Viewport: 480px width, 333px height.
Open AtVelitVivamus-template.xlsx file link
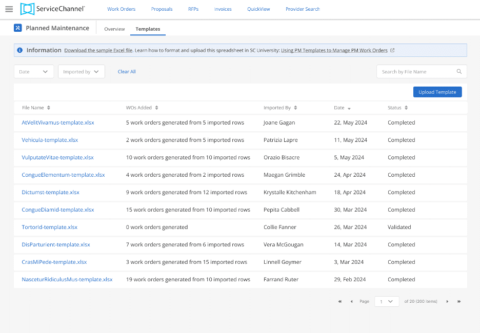pyautogui.click(x=58, y=123)
